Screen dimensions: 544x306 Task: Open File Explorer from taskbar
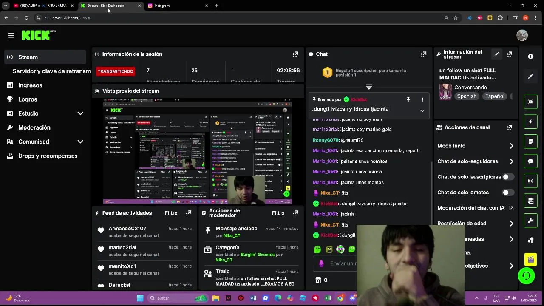coord(216,298)
